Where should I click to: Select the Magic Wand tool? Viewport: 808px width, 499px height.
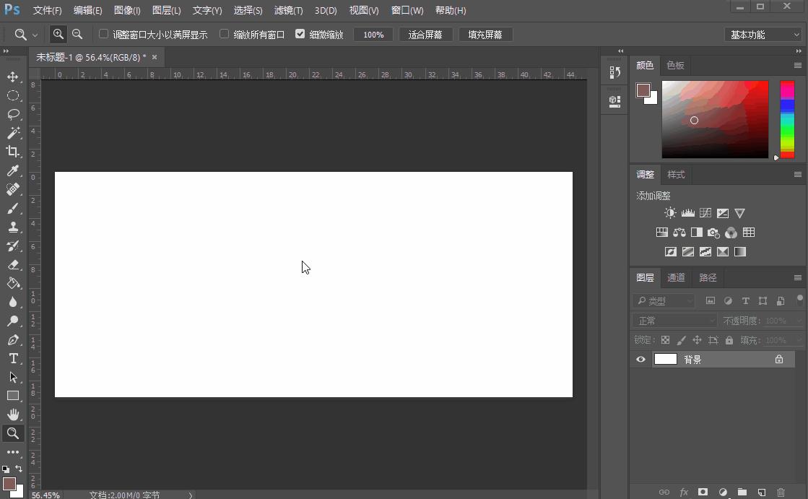click(13, 133)
